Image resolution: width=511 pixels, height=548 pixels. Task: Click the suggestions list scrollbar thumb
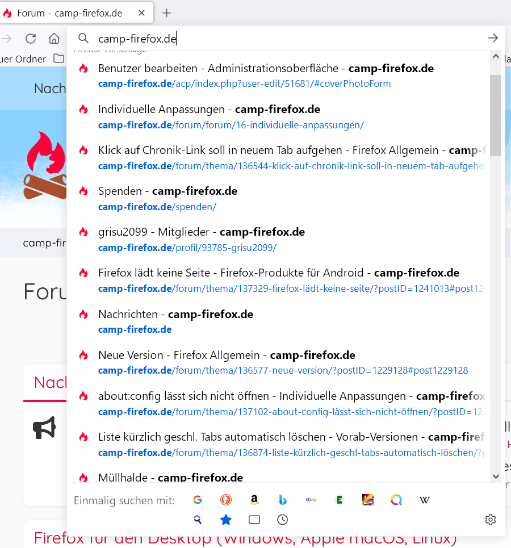point(495,115)
